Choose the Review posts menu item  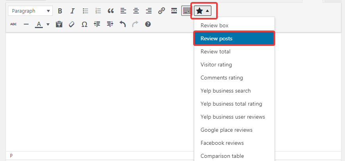(x=234, y=38)
